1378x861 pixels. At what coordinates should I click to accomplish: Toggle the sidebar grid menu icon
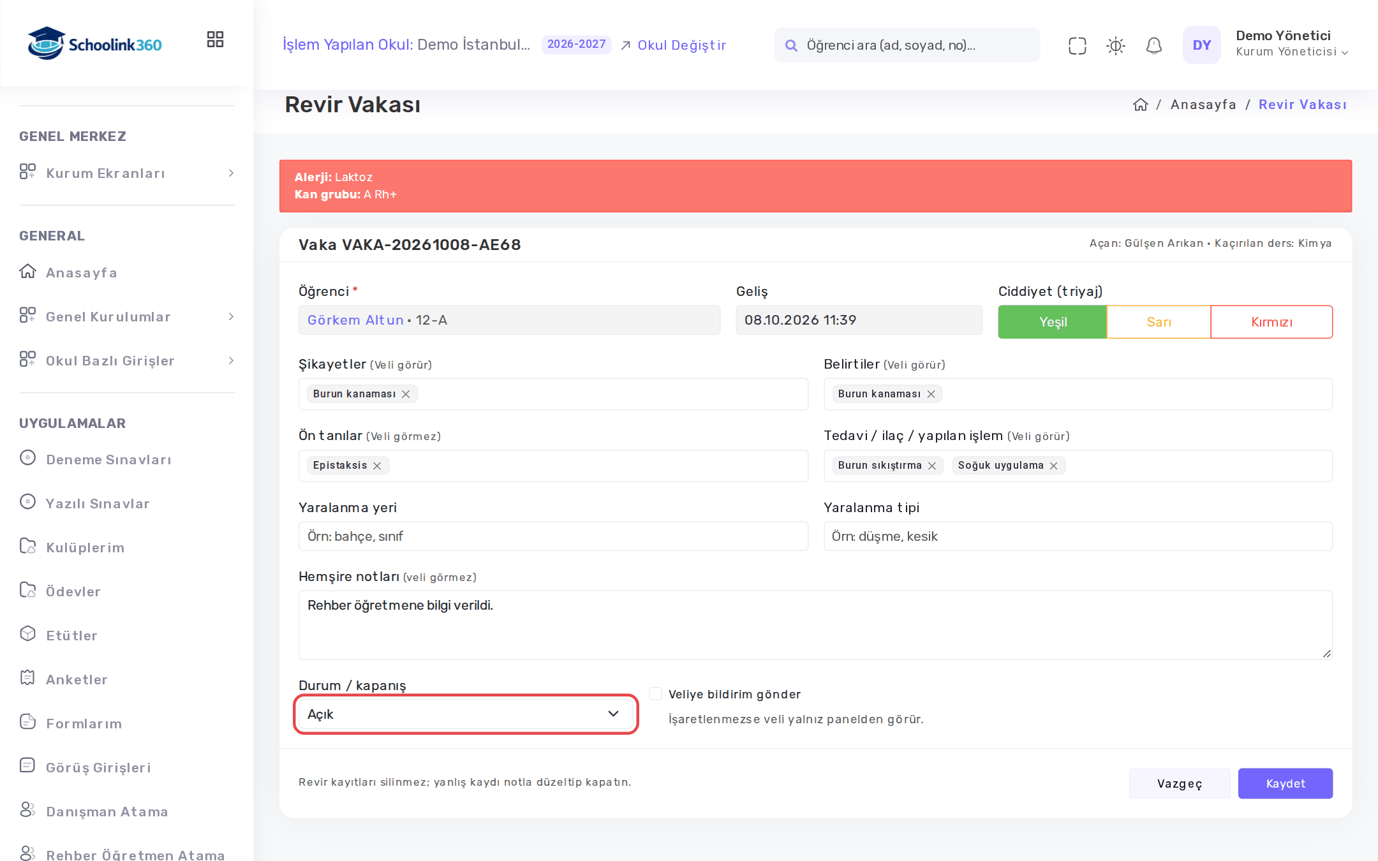point(215,40)
